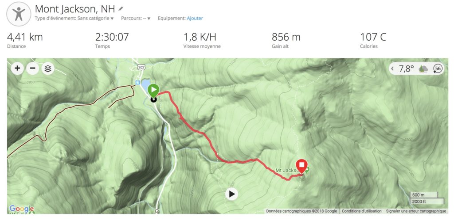The height and width of the screenshot is (221, 454).
Task: Zoom in the map with plus button
Action: point(17,69)
